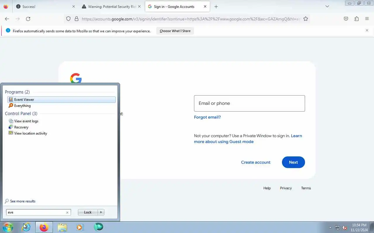This screenshot has width=374, height=233.
Task: Click the muted volume tray icon
Action: click(x=344, y=227)
